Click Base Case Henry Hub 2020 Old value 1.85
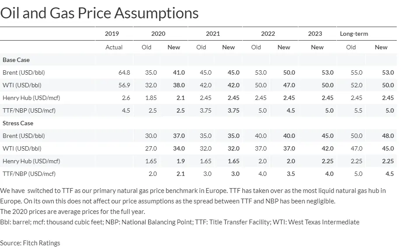Image resolution: width=402 pixels, height=251 pixels. [150, 98]
